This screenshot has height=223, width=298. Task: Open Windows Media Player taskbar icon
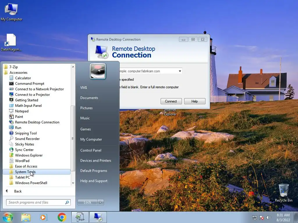tap(44, 217)
